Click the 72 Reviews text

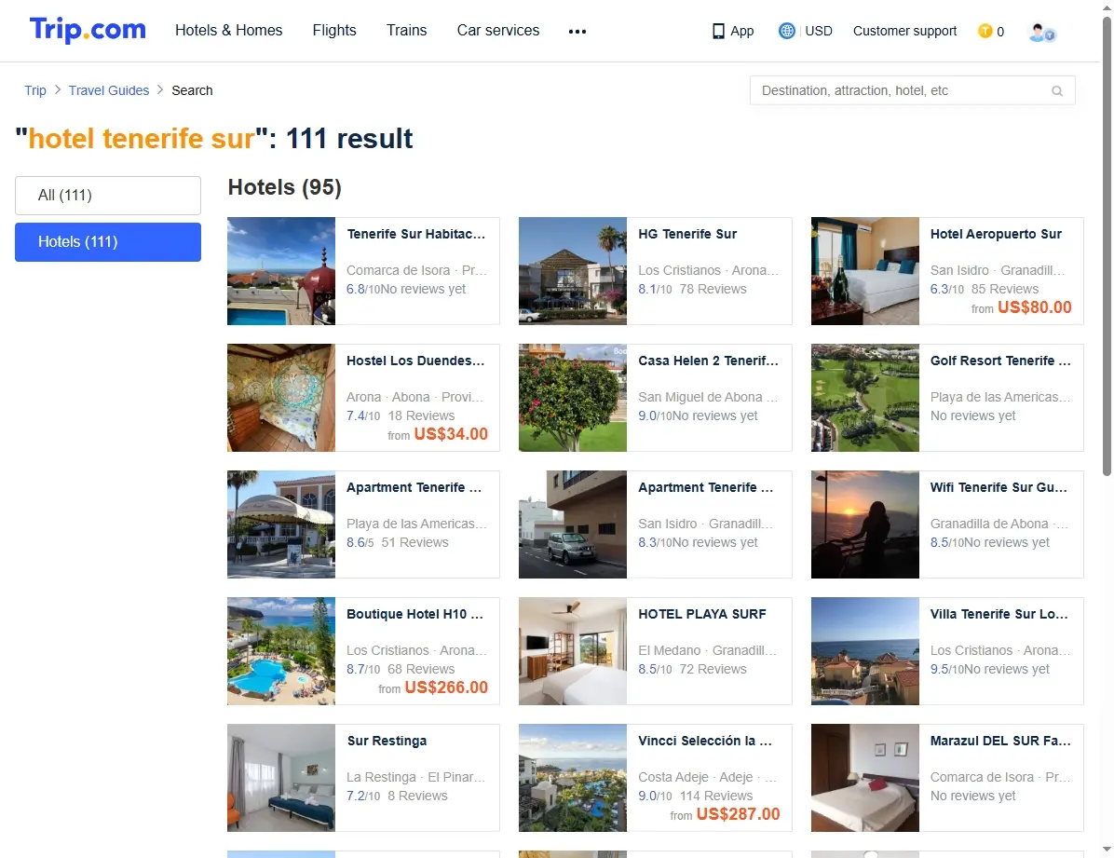[x=713, y=669]
